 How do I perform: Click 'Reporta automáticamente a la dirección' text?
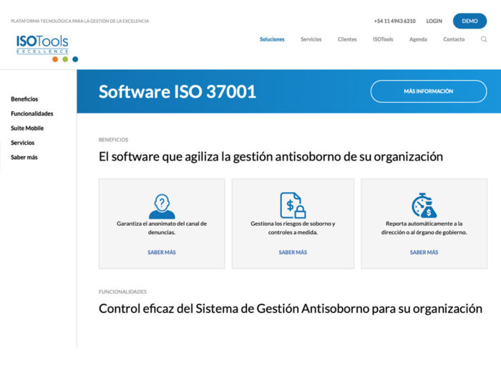point(424,228)
